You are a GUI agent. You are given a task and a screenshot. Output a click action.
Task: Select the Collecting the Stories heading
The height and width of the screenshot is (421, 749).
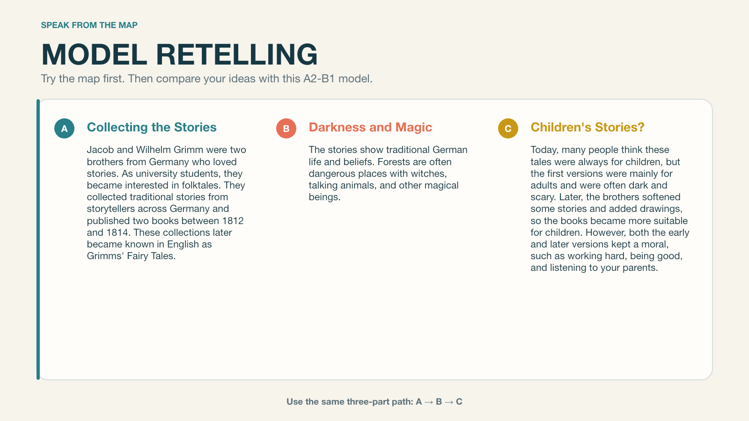coord(152,127)
